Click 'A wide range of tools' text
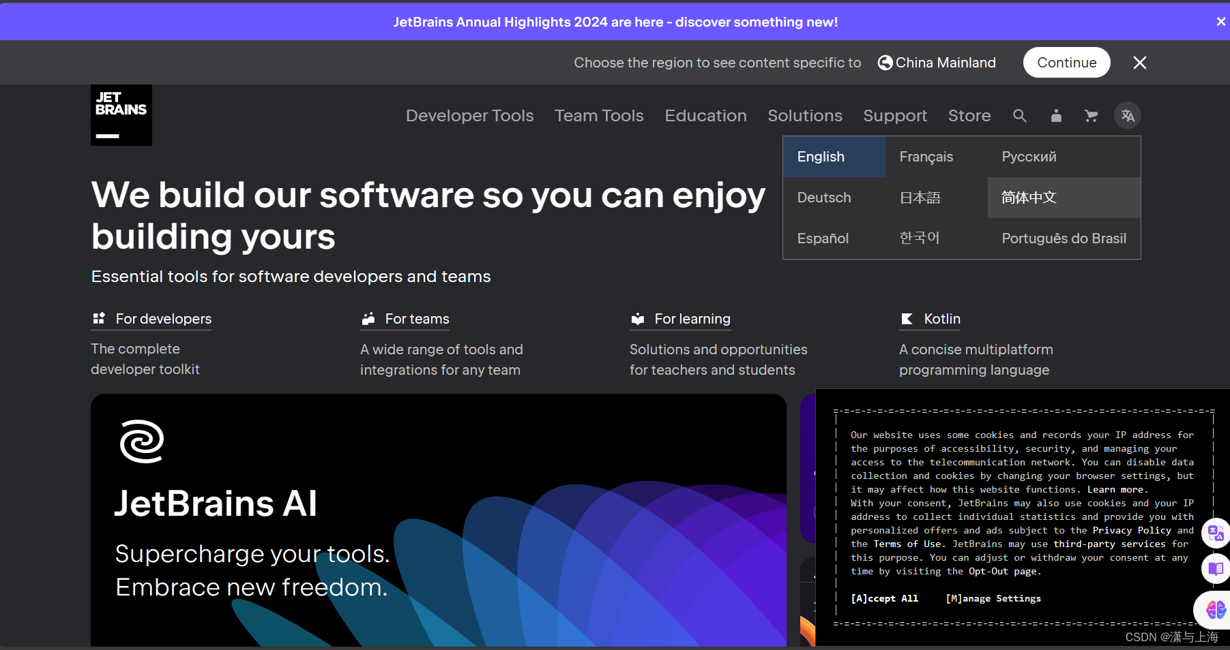Image resolution: width=1230 pixels, height=650 pixels. (x=441, y=360)
